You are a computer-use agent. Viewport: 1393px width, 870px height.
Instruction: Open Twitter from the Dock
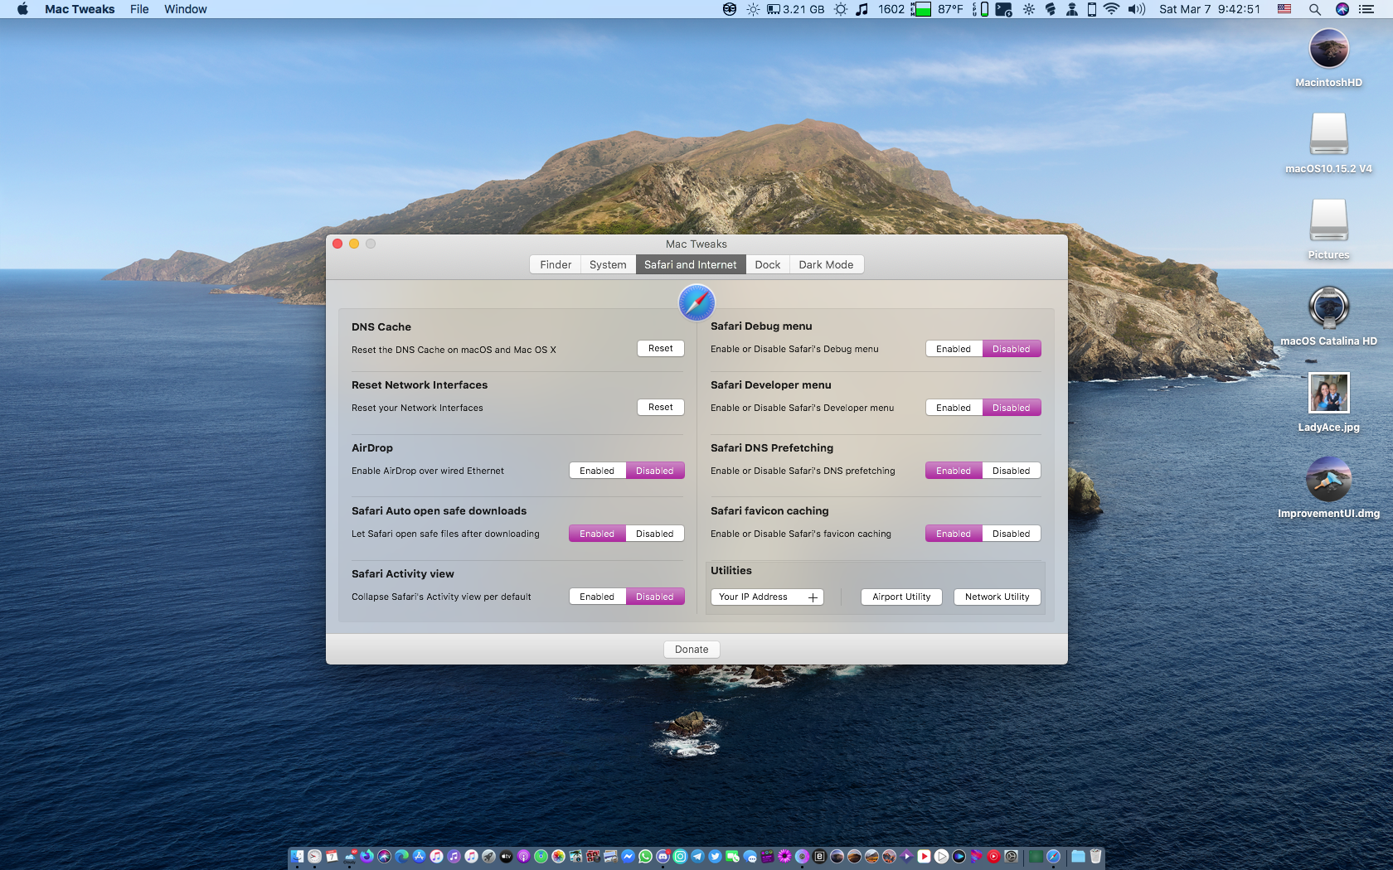[x=715, y=856]
